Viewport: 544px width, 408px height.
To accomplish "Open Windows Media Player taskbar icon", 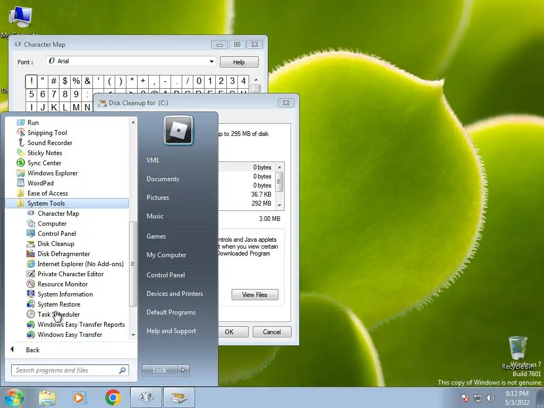I will tap(79, 397).
